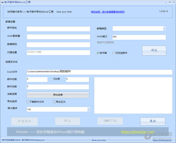Focus the IMAP服务器 input field

tap(58, 37)
